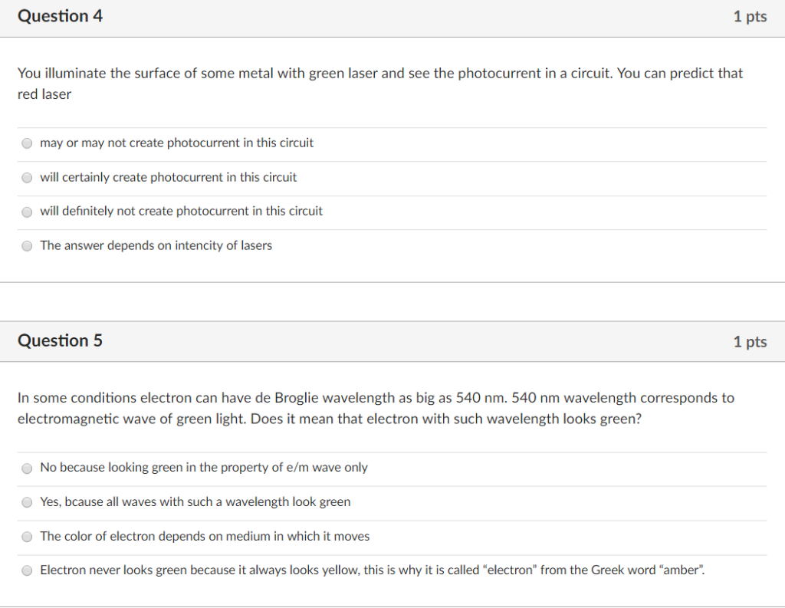This screenshot has width=785, height=608.
Task: Select radio 'color of electron depends on medium'
Action: tap(27, 537)
